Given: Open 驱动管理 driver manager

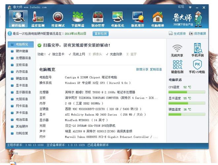Looking at the screenshot, I should click(98, 19).
